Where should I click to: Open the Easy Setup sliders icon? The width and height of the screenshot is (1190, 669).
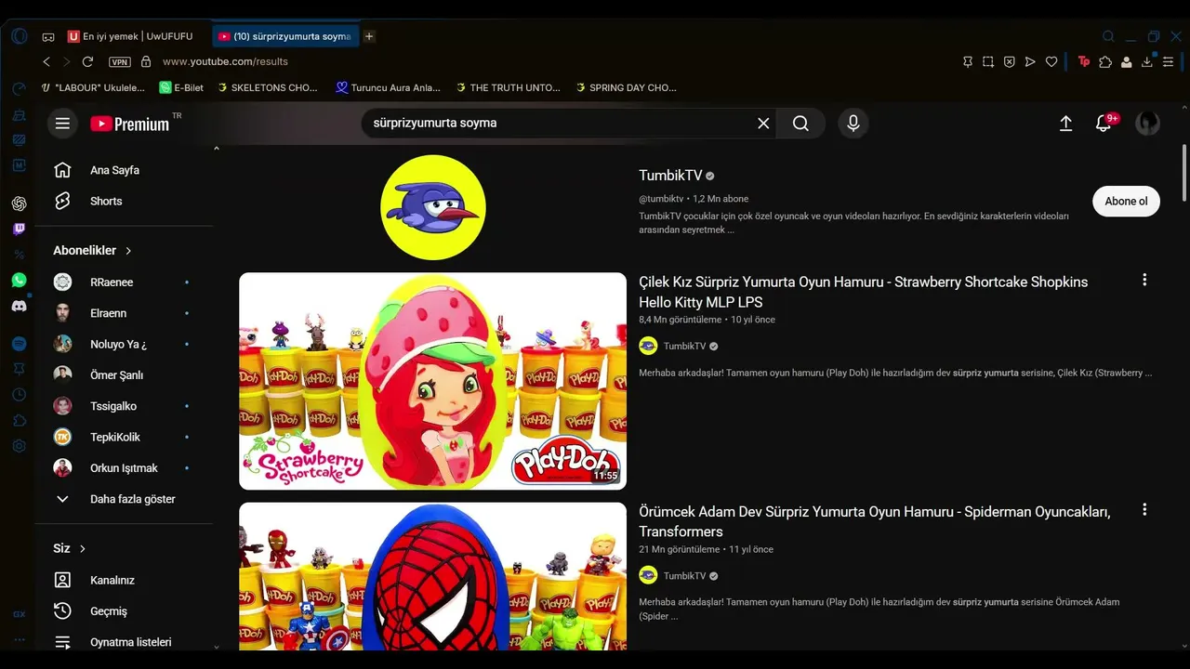(1169, 62)
